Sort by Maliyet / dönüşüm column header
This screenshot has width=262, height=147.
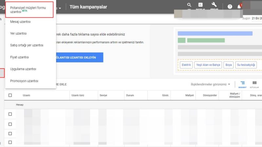coord(234,95)
